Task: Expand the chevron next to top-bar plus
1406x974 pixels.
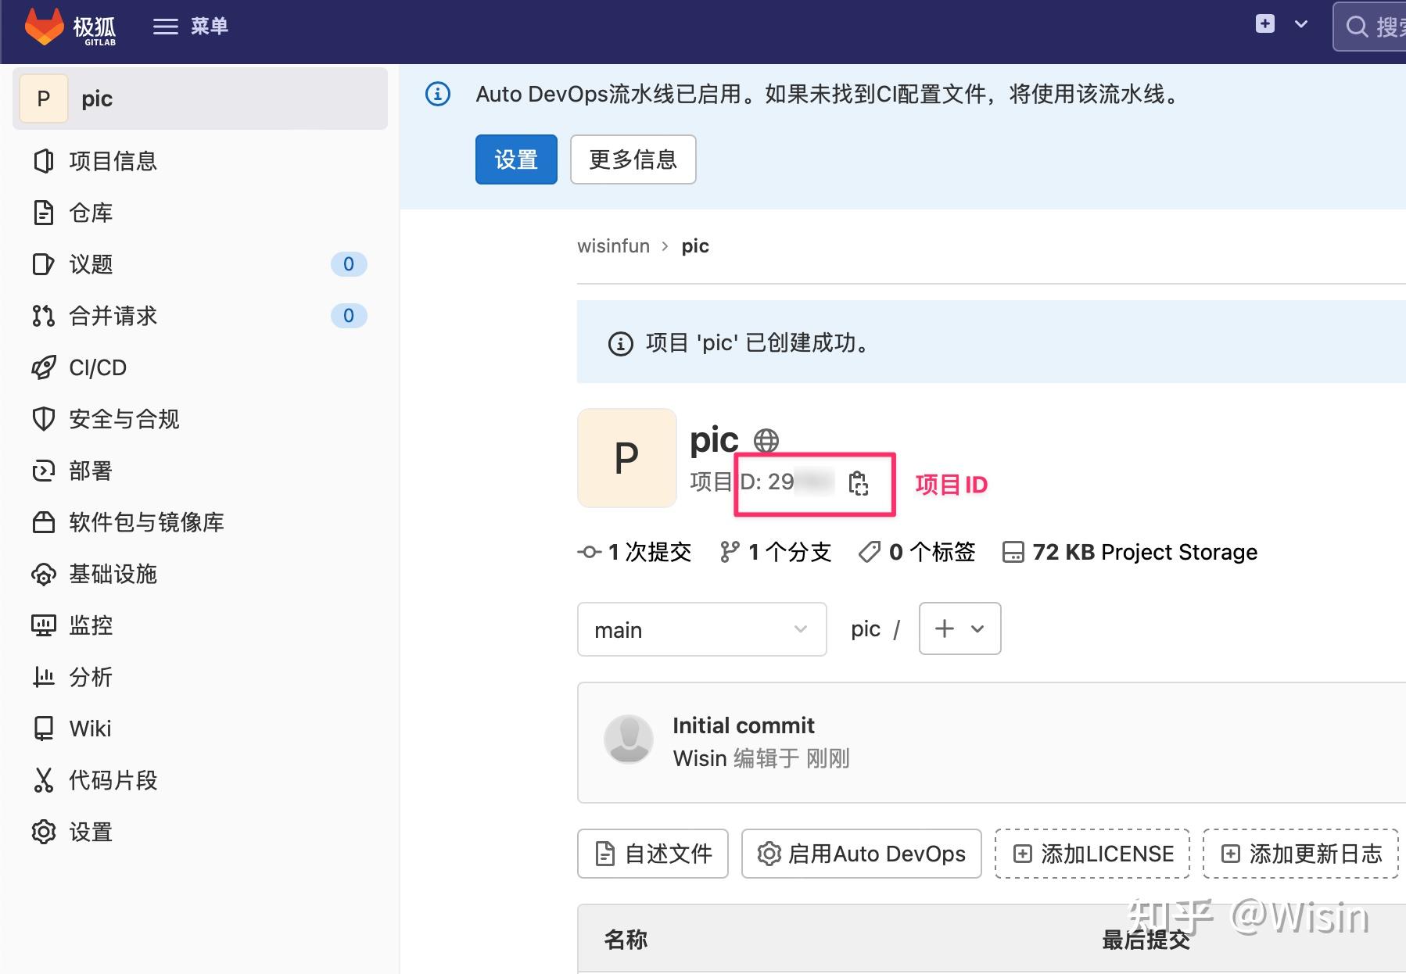Action: (1300, 24)
